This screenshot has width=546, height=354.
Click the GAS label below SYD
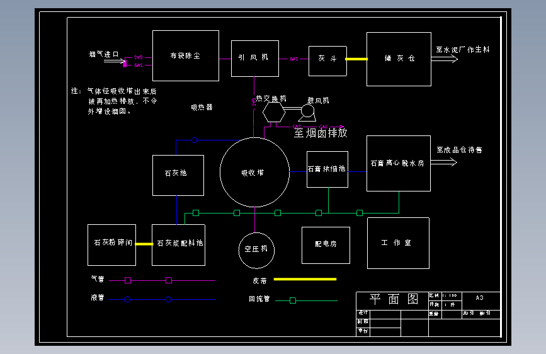pyautogui.click(x=139, y=65)
